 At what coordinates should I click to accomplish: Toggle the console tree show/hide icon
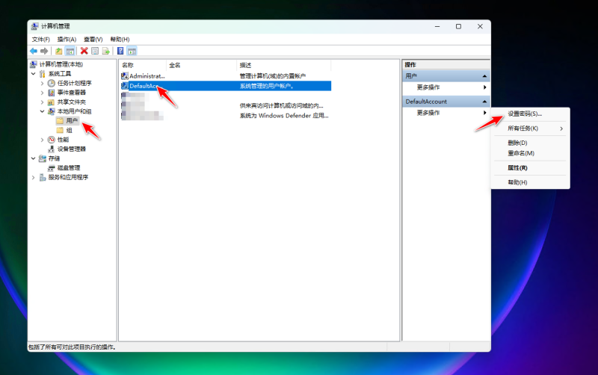[70, 51]
